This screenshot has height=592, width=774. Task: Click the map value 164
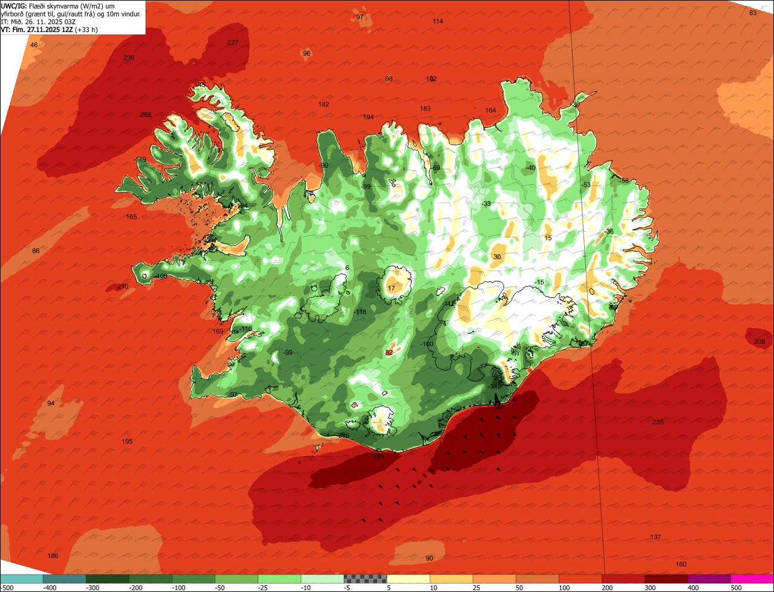[490, 110]
